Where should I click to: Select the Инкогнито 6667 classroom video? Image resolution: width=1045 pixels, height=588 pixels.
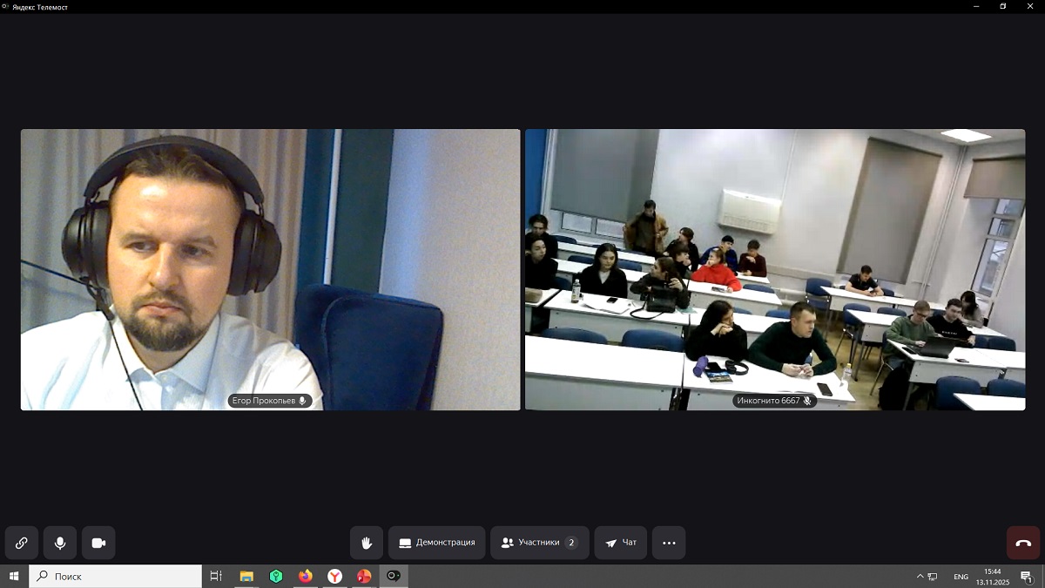pos(774,269)
